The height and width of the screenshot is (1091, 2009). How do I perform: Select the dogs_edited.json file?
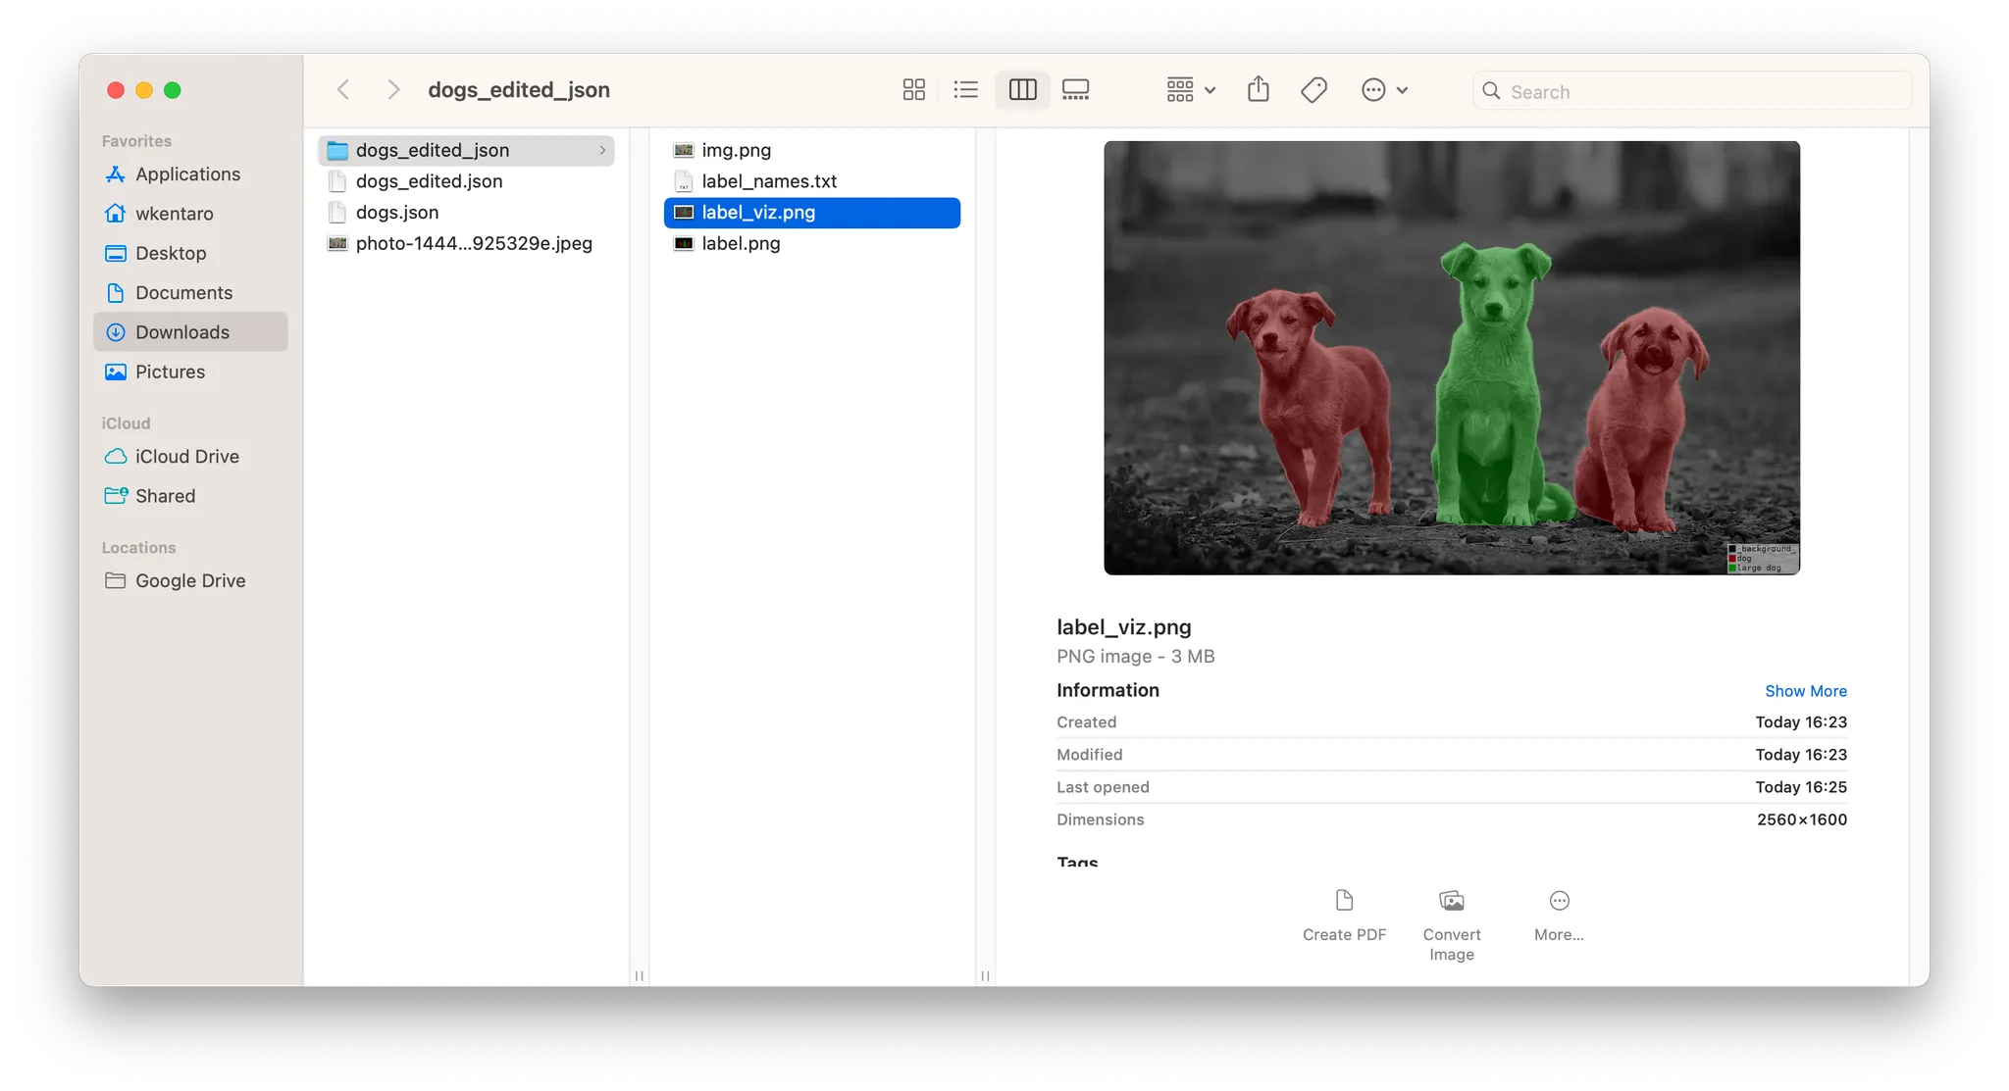tap(466, 181)
